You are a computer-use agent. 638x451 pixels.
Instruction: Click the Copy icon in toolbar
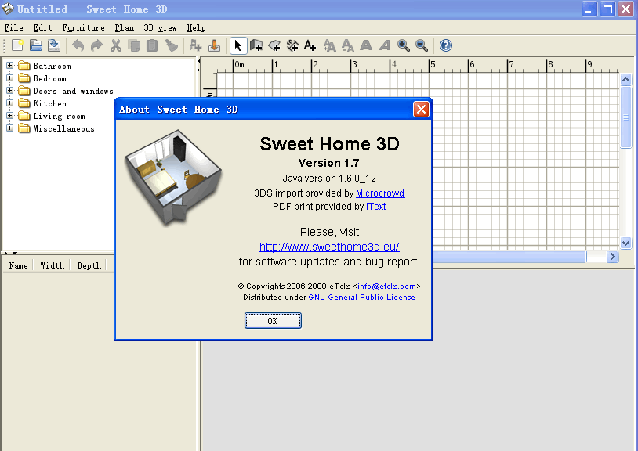(134, 45)
